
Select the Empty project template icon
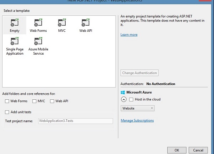click(x=15, y=23)
